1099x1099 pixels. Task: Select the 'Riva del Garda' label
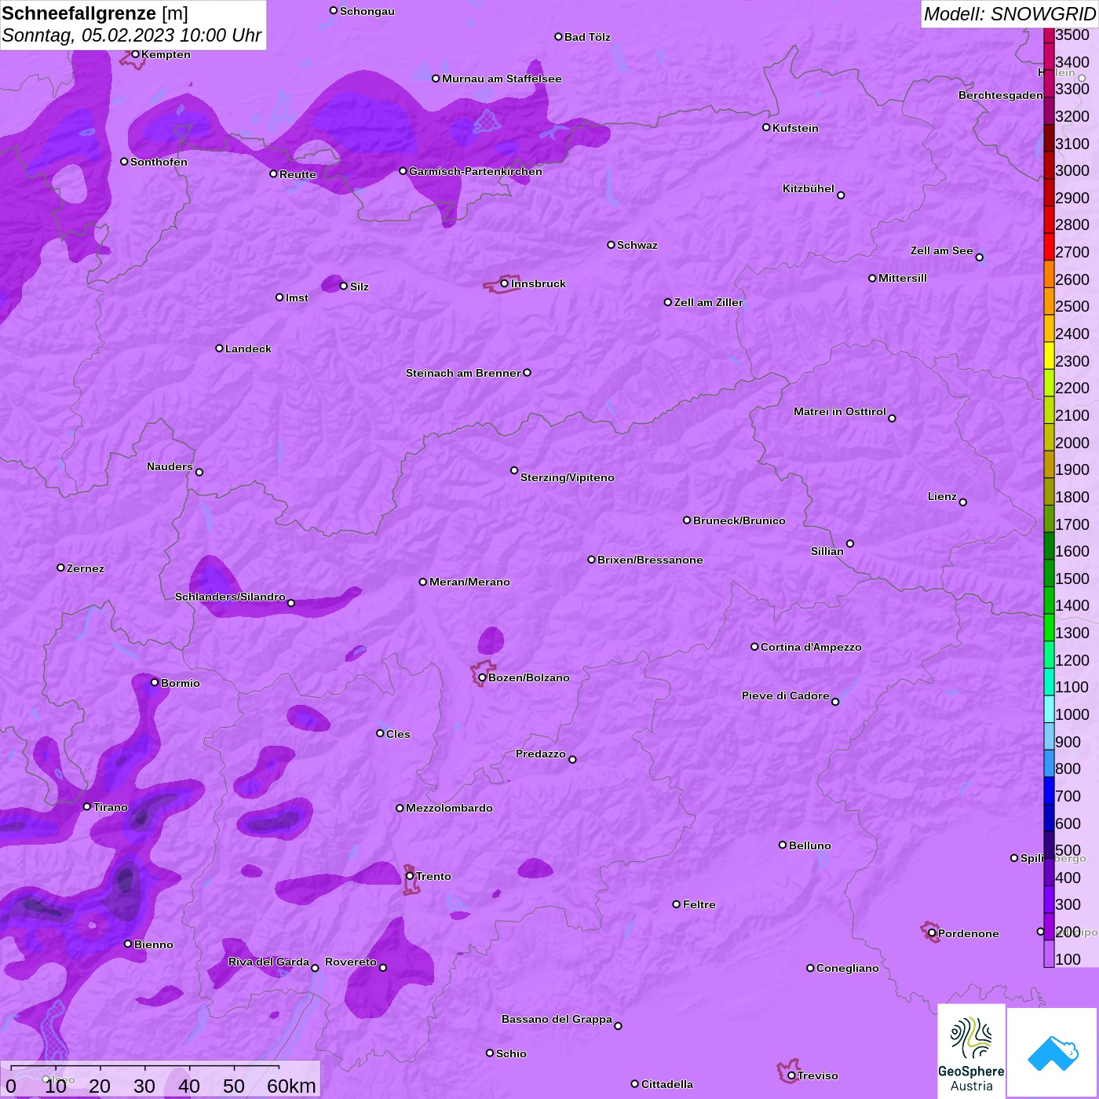pos(269,962)
